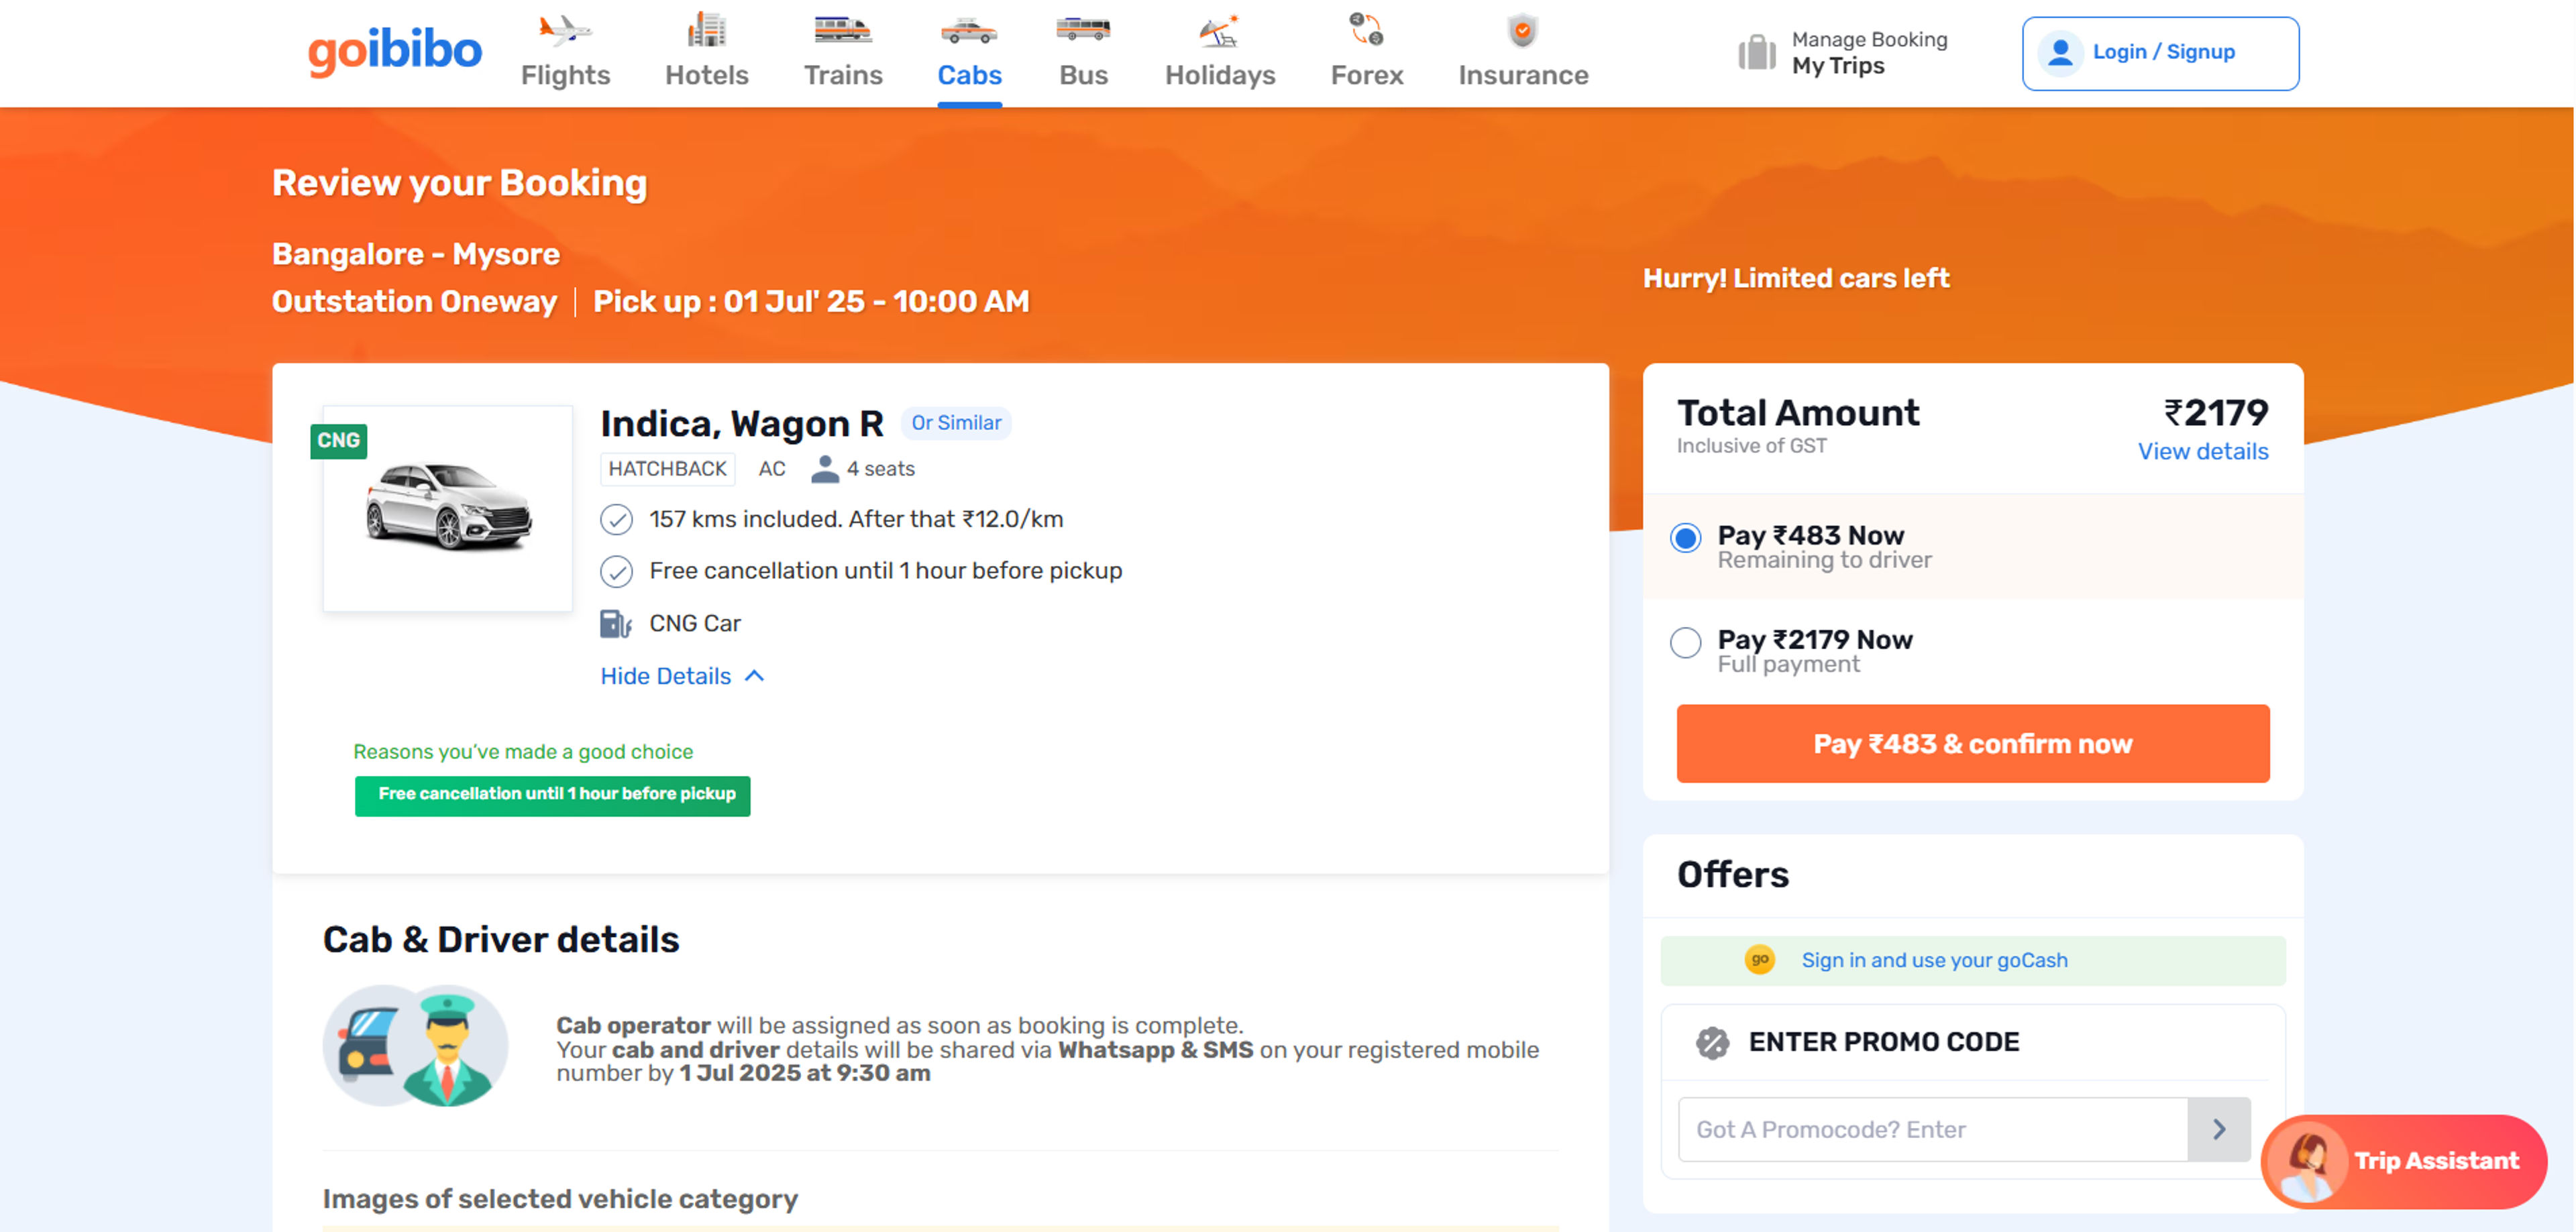
Task: Click Pay ₹483 & confirm now button
Action: pos(1972,744)
